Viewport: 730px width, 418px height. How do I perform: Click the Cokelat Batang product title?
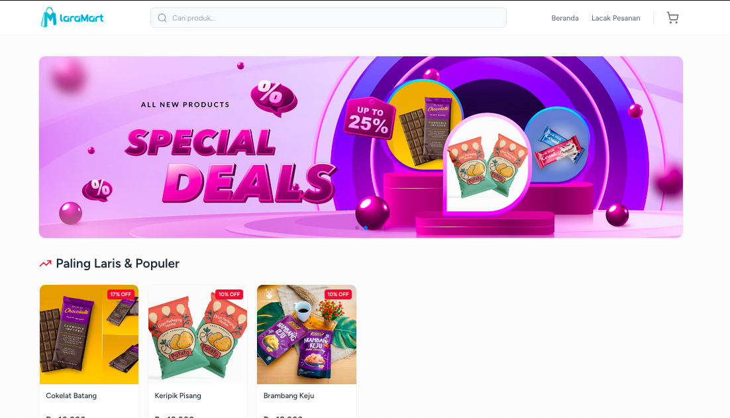click(72, 395)
